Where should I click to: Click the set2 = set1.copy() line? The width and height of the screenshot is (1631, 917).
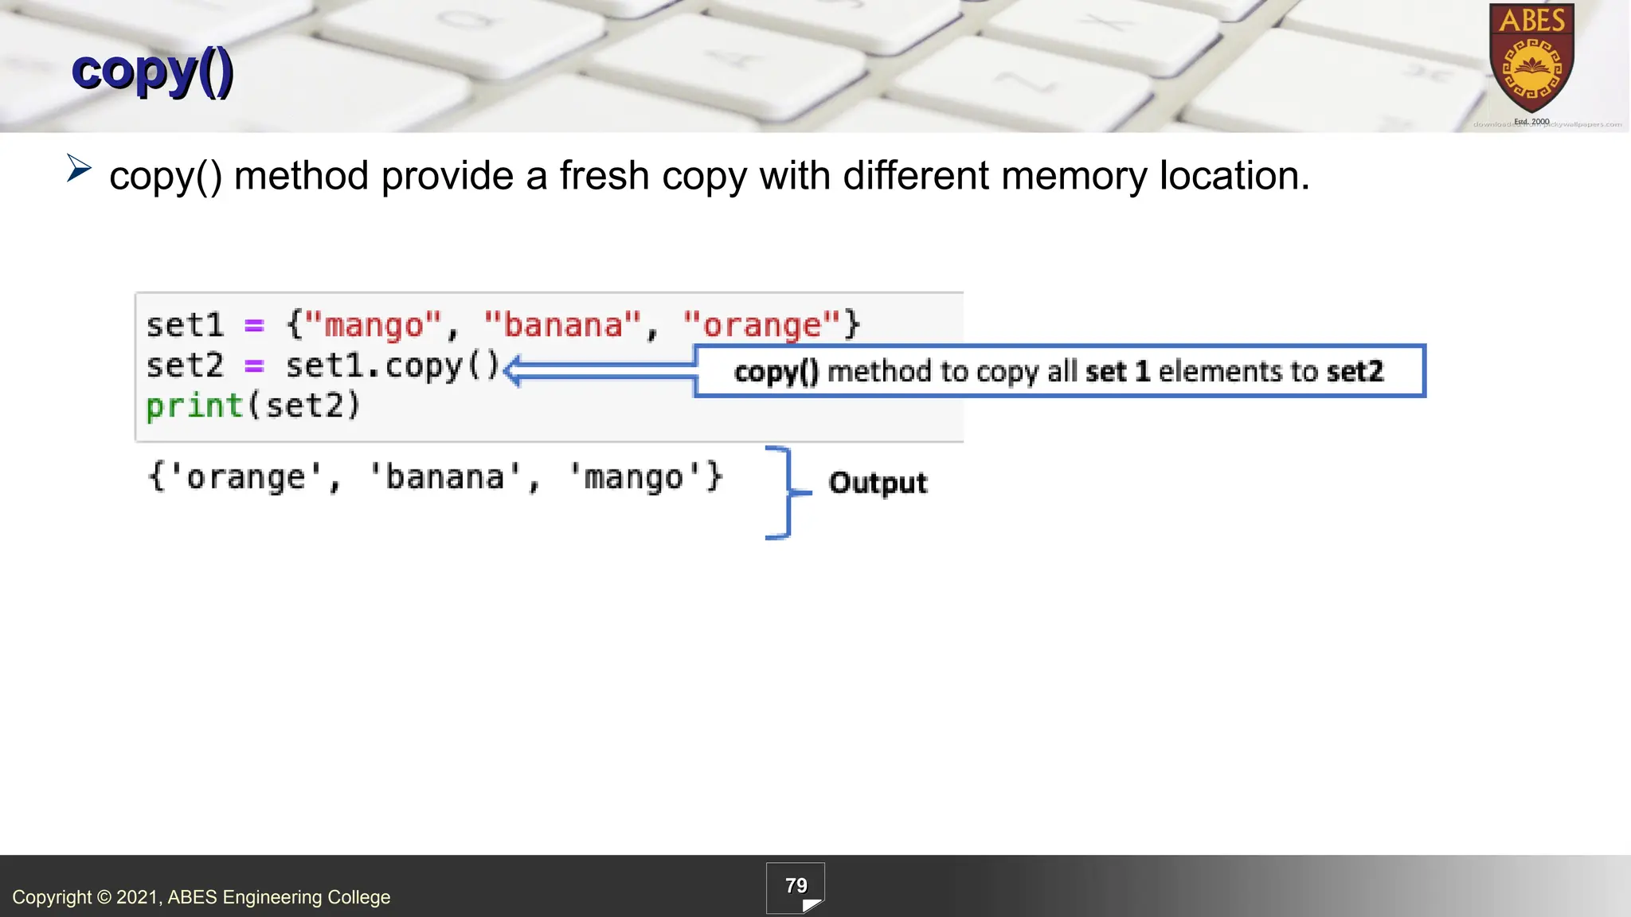pyautogui.click(x=323, y=366)
